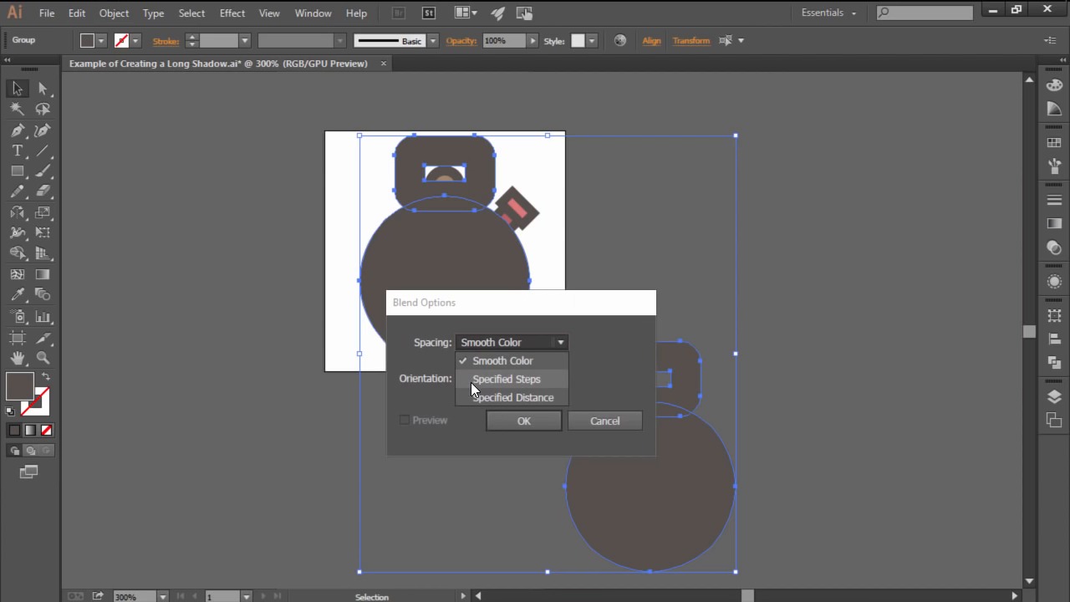
Task: Select the Zoom tool
Action: [43, 358]
